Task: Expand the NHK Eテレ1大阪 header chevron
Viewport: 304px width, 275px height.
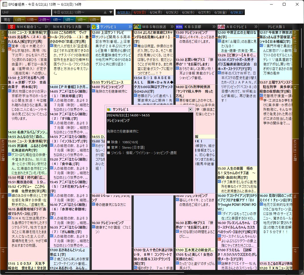Action: coord(88,27)
